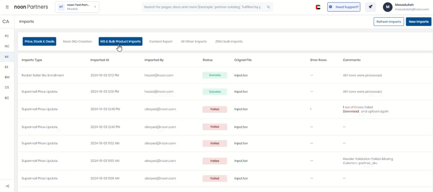Click the New Imports button
The width and height of the screenshot is (433, 192).
click(419, 22)
